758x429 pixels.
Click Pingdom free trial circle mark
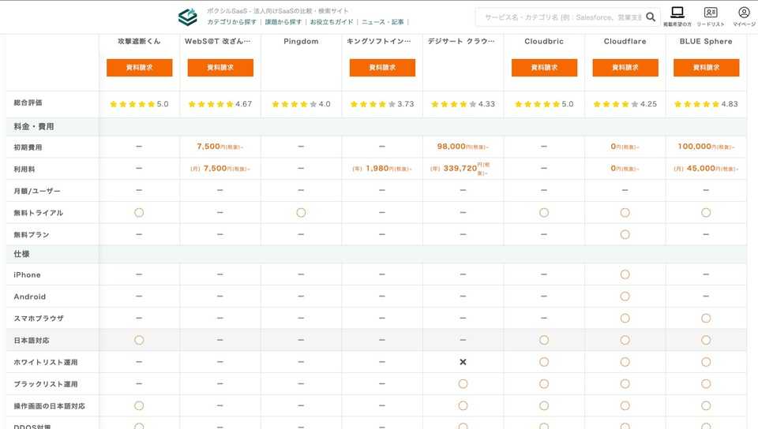(x=301, y=212)
